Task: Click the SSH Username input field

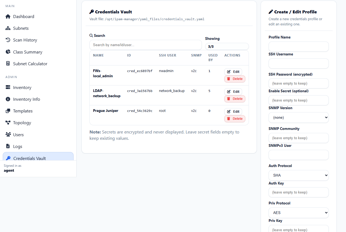Action: [x=299, y=64]
